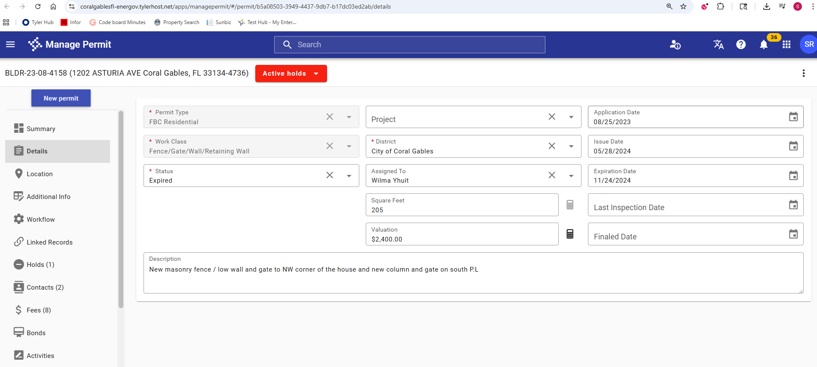
Task: Click the language translate icon
Action: pyautogui.click(x=718, y=45)
